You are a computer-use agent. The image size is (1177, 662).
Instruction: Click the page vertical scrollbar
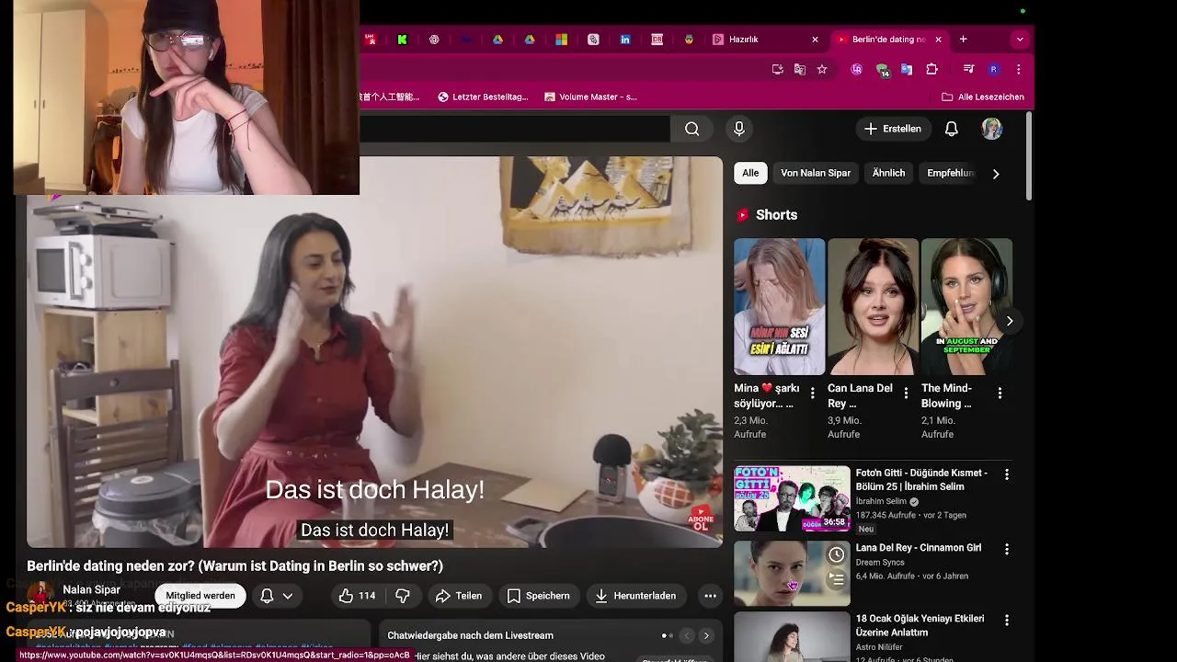(1029, 156)
